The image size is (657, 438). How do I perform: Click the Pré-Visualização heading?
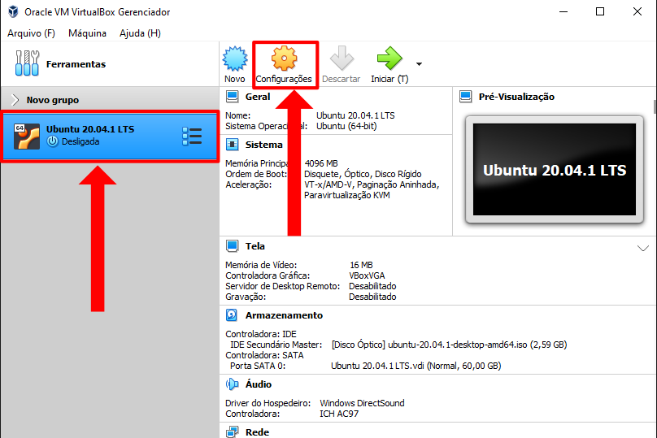pyautogui.click(x=516, y=97)
